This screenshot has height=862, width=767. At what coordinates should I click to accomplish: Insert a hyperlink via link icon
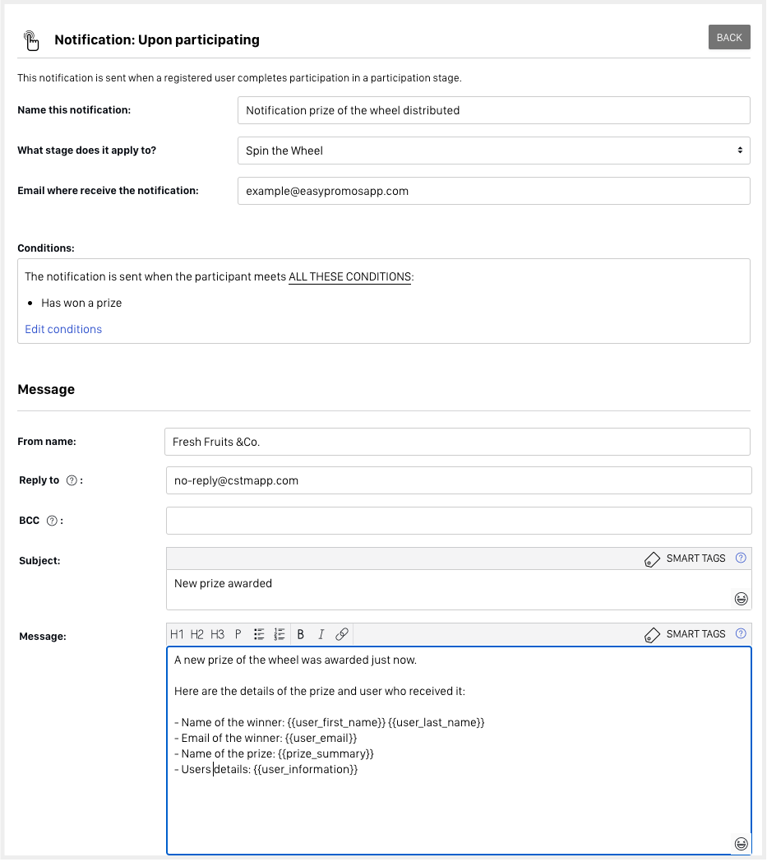(342, 634)
